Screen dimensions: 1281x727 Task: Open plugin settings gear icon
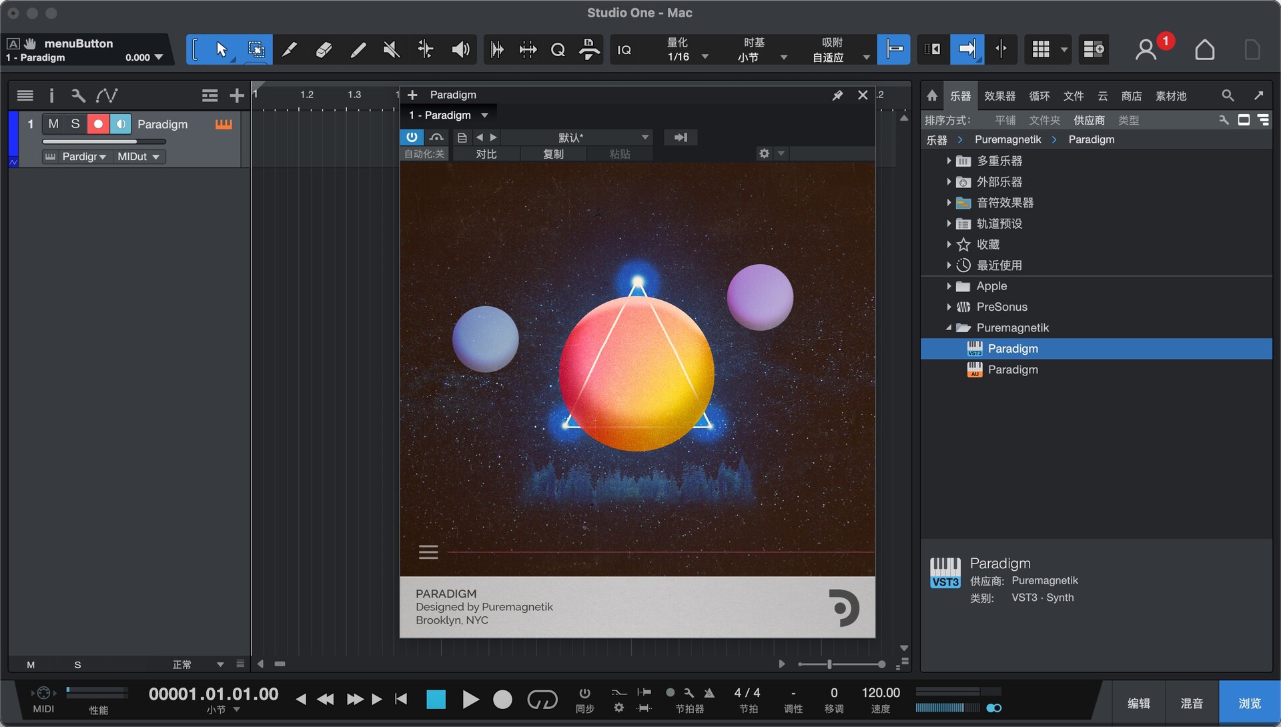click(x=764, y=153)
